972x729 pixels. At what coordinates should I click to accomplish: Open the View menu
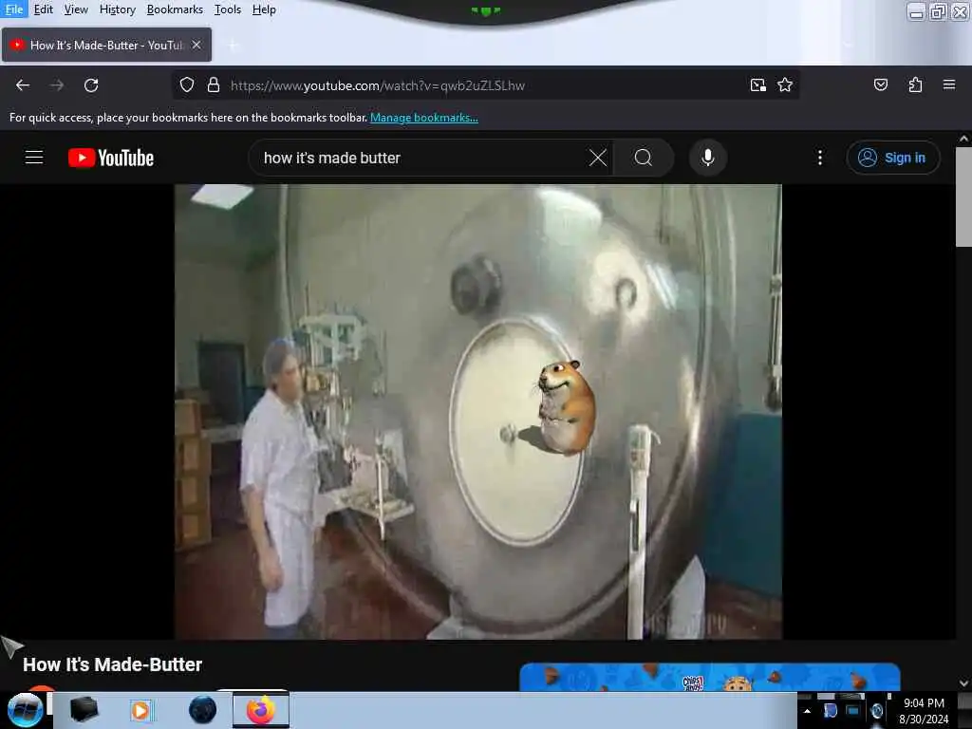[76, 9]
